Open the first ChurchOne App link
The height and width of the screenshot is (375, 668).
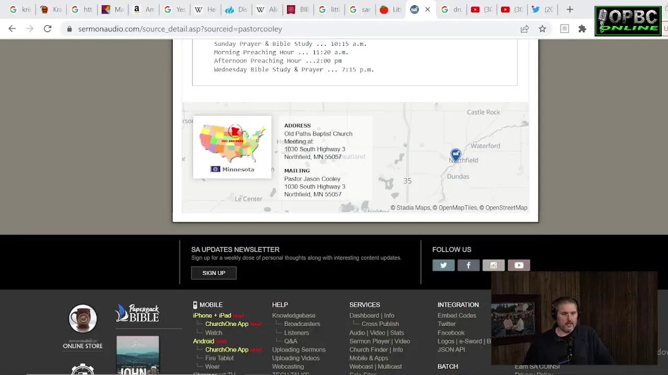coord(226,324)
